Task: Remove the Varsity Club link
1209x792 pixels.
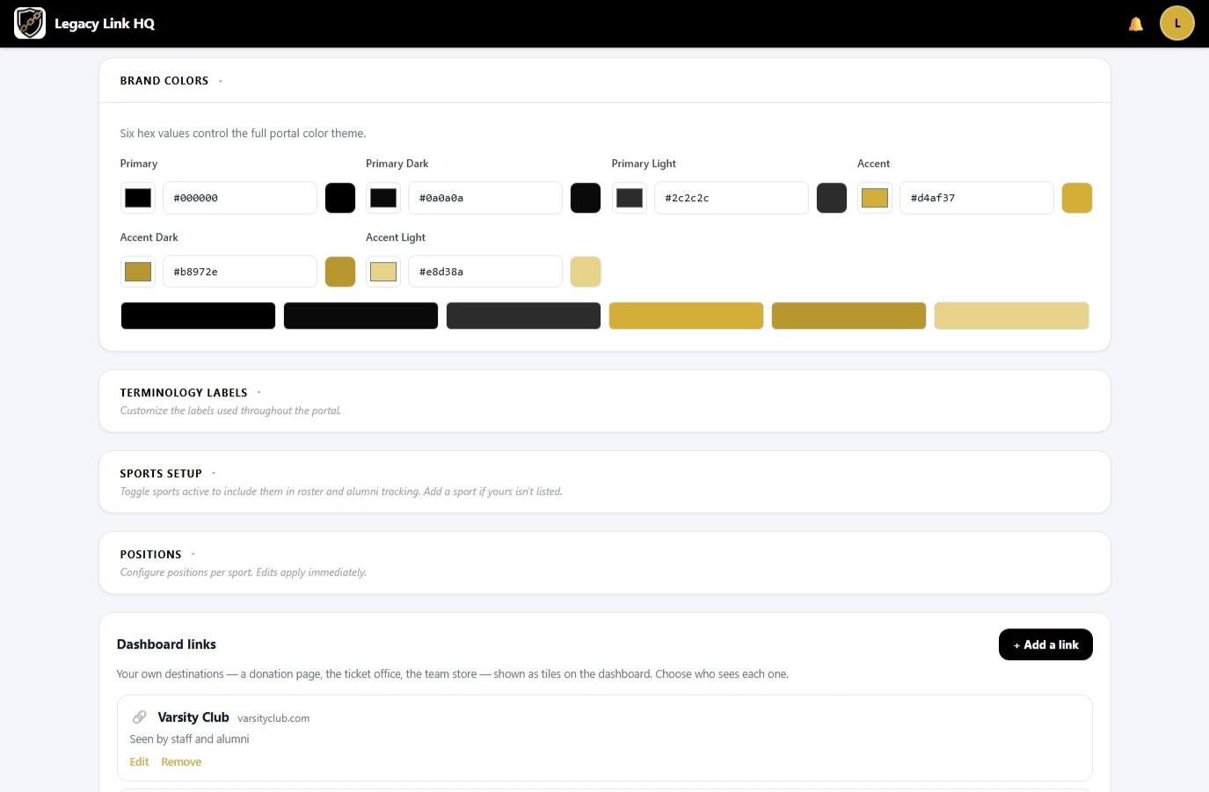Action: 181,762
